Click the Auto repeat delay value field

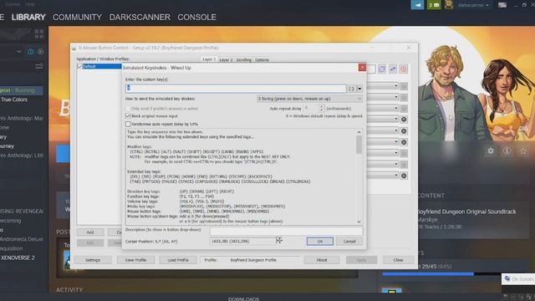tap(311, 109)
